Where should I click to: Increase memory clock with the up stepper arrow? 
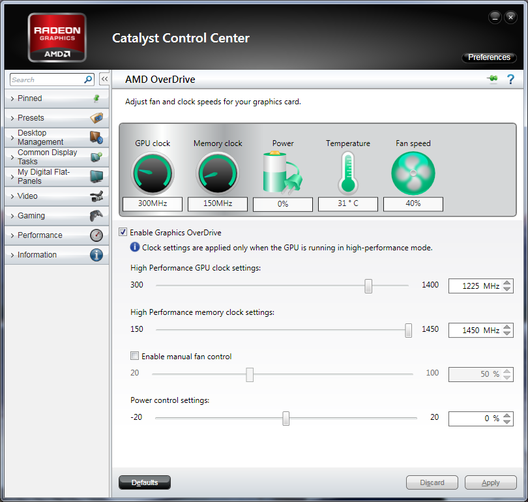pos(507,327)
